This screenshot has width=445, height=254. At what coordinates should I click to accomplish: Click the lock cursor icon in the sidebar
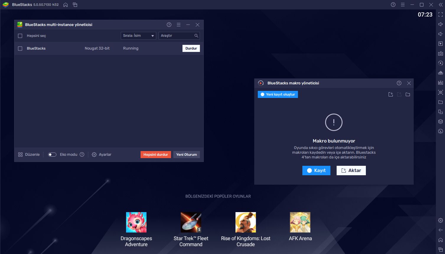tap(440, 44)
